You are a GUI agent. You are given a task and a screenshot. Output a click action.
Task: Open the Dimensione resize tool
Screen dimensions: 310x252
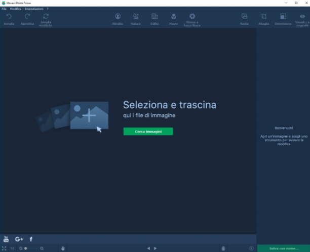point(283,19)
